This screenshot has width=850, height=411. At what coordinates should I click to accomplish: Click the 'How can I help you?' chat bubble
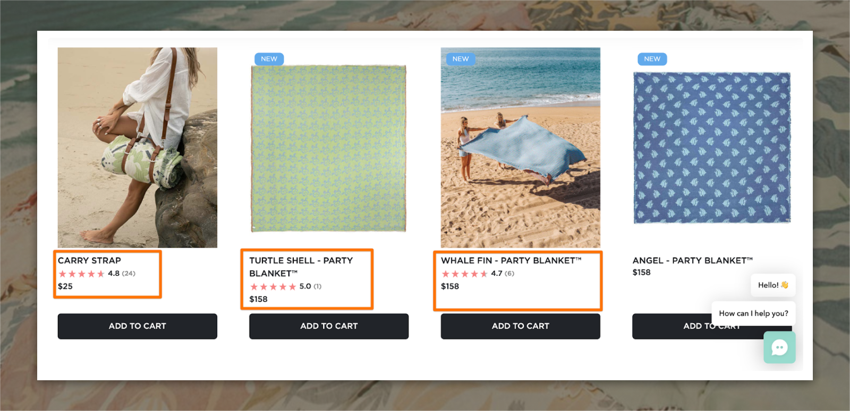click(753, 313)
